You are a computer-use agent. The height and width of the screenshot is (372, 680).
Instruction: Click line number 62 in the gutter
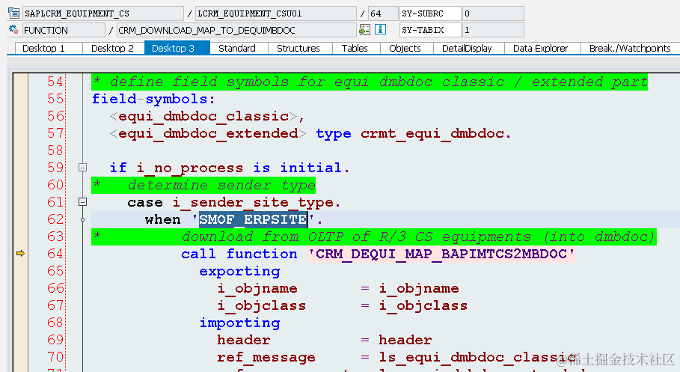[55, 219]
